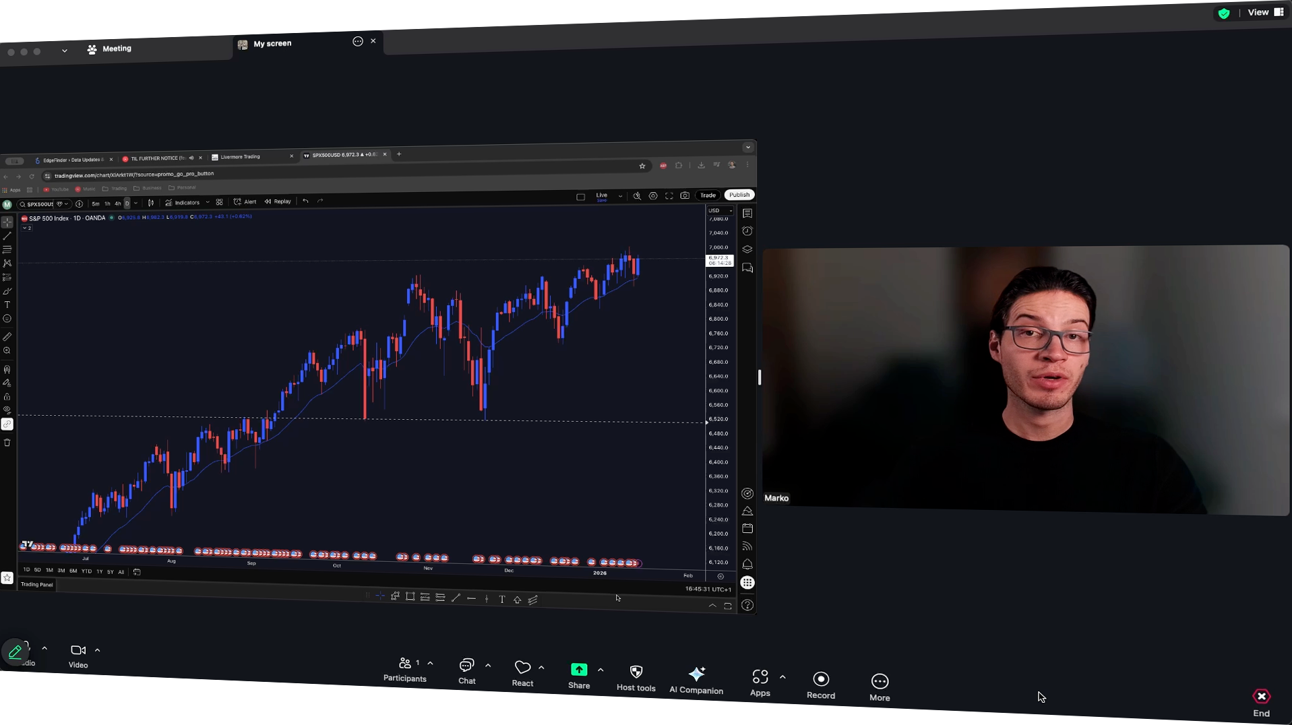Open Zoom Apps

pos(760,683)
